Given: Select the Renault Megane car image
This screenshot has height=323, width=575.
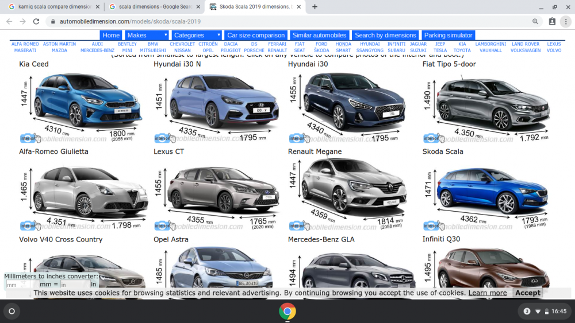Looking at the screenshot, I should pos(354,187).
